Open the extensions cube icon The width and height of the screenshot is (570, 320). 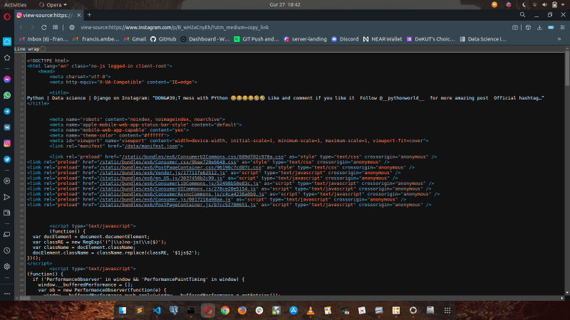pyautogui.click(x=528, y=27)
